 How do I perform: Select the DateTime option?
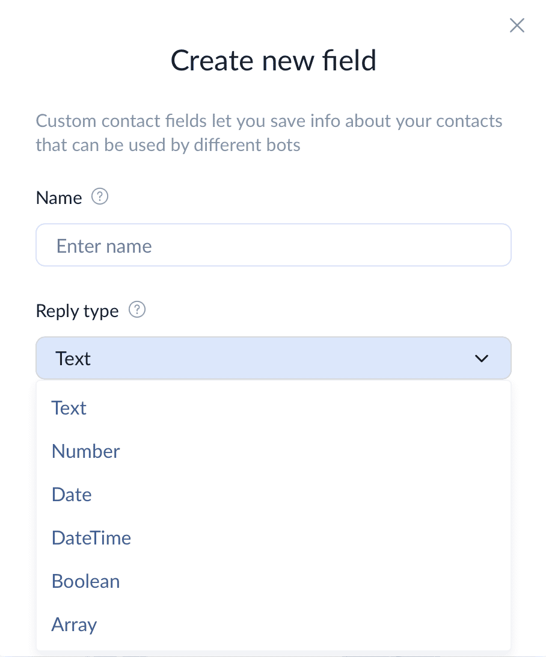click(274, 538)
